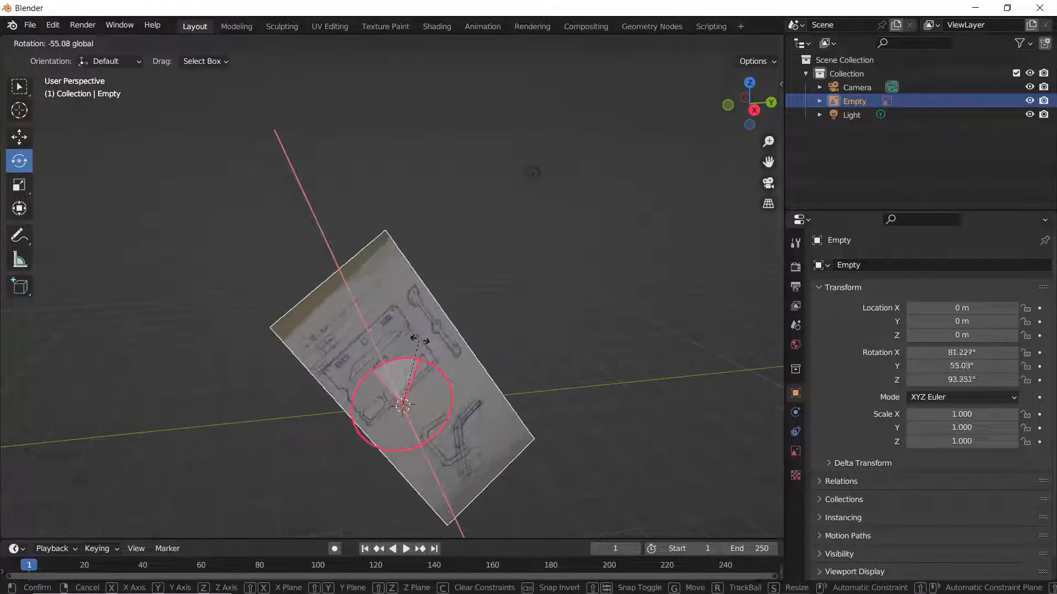1057x594 pixels.
Task: Hide the Light in viewport
Action: click(1029, 115)
